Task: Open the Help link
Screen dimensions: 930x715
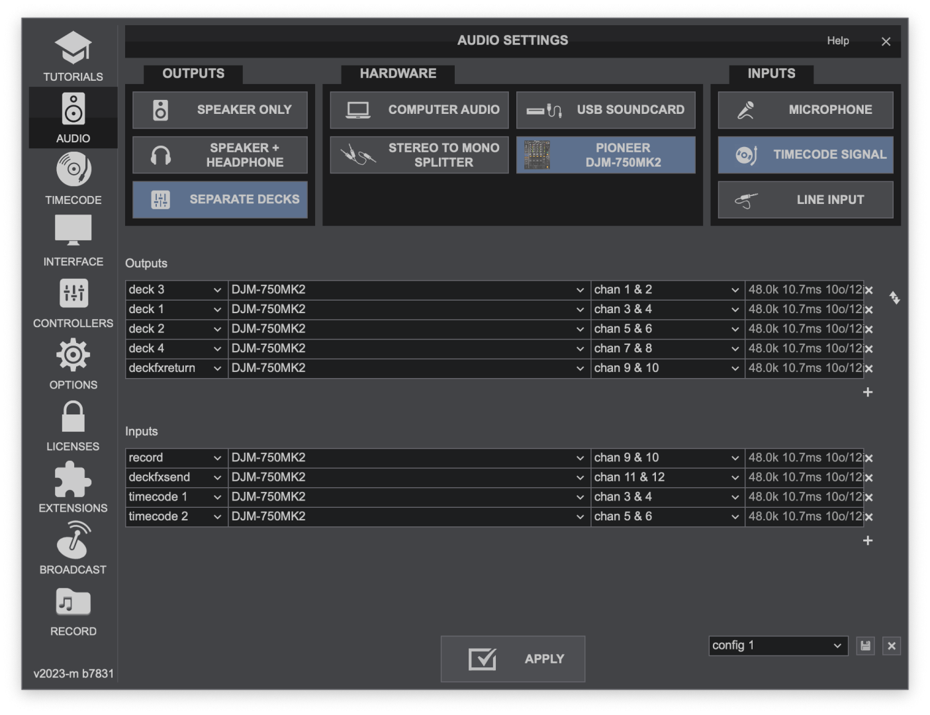Action: 837,41
